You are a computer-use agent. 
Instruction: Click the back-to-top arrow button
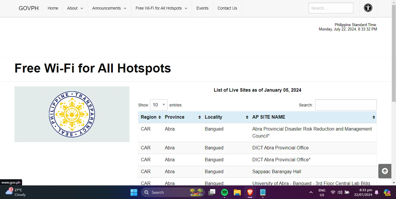click(385, 171)
